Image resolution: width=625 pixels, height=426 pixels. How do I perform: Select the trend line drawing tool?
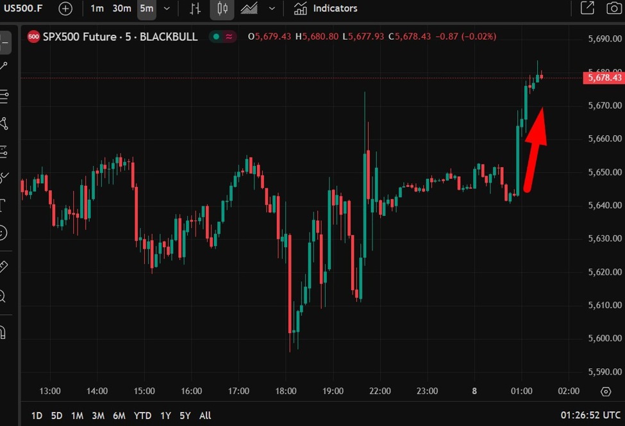point(3,67)
